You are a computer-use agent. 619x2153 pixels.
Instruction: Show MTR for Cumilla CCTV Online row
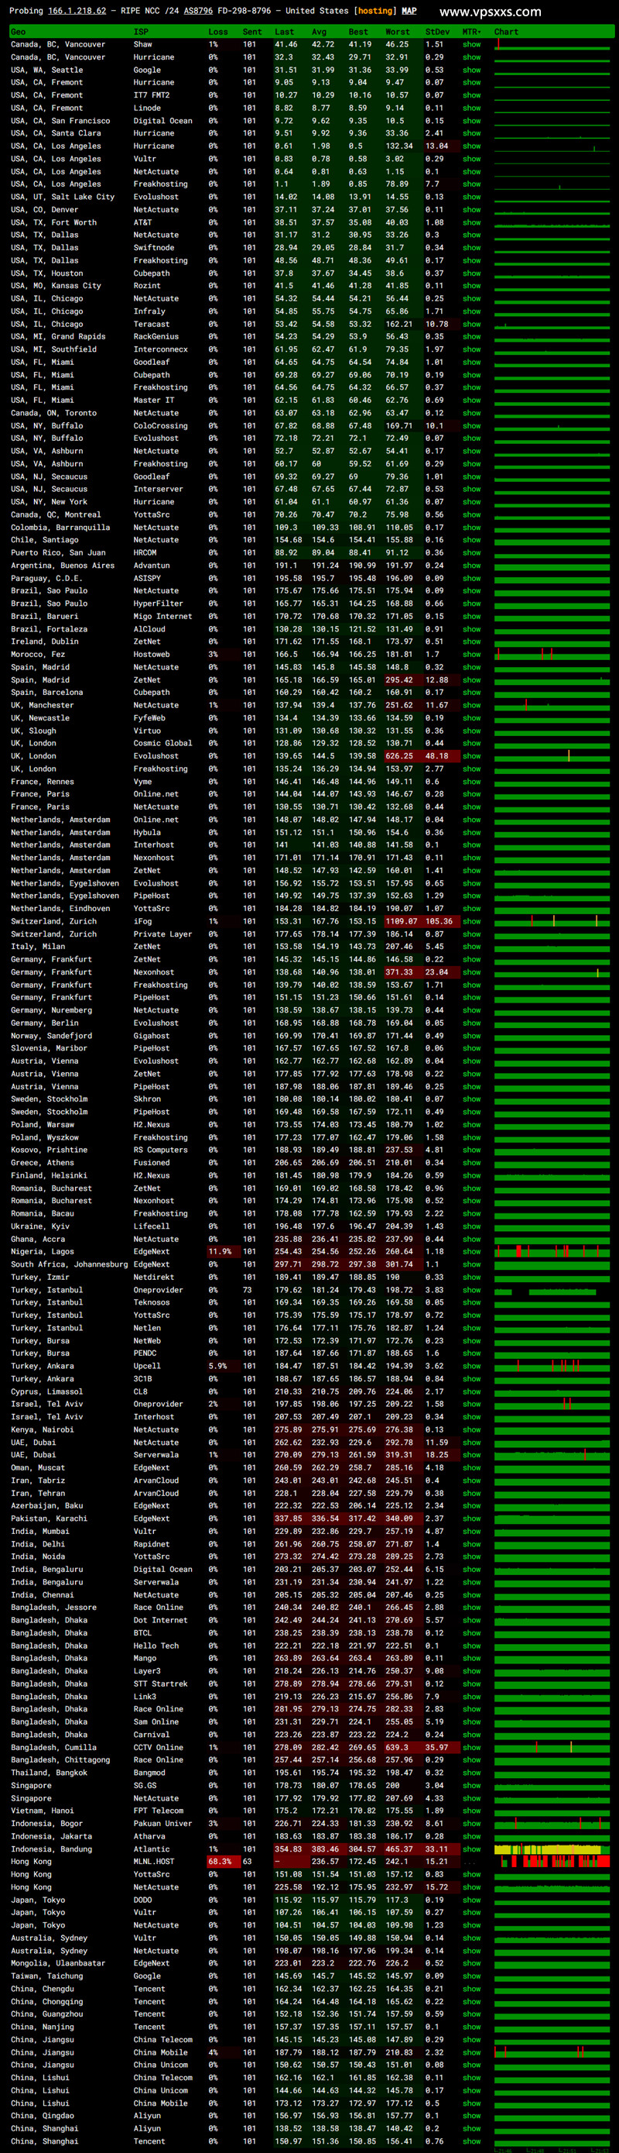point(472,1747)
